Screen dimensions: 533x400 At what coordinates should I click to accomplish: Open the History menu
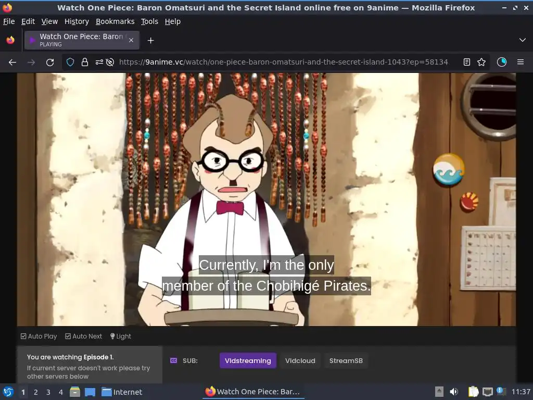point(77,21)
